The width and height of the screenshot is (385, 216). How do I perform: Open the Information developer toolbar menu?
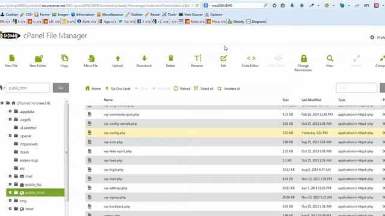coord(83,14)
